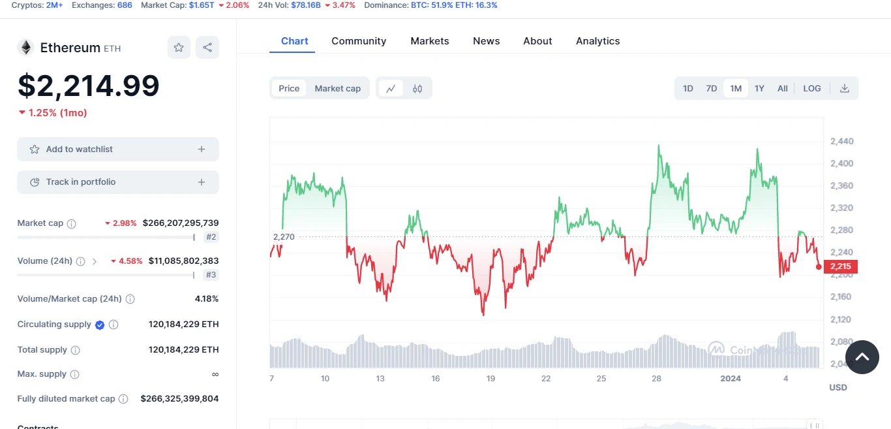Screen dimensions: 891x429
Task: Click the plus icon on Track in portfolio
Action: (202, 182)
